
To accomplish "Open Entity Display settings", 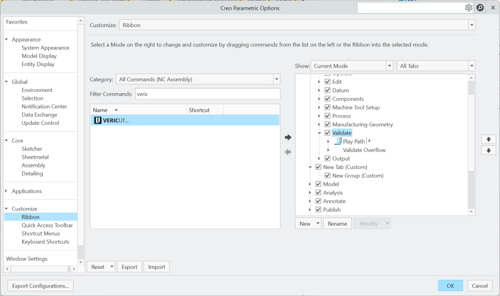I will point(38,64).
